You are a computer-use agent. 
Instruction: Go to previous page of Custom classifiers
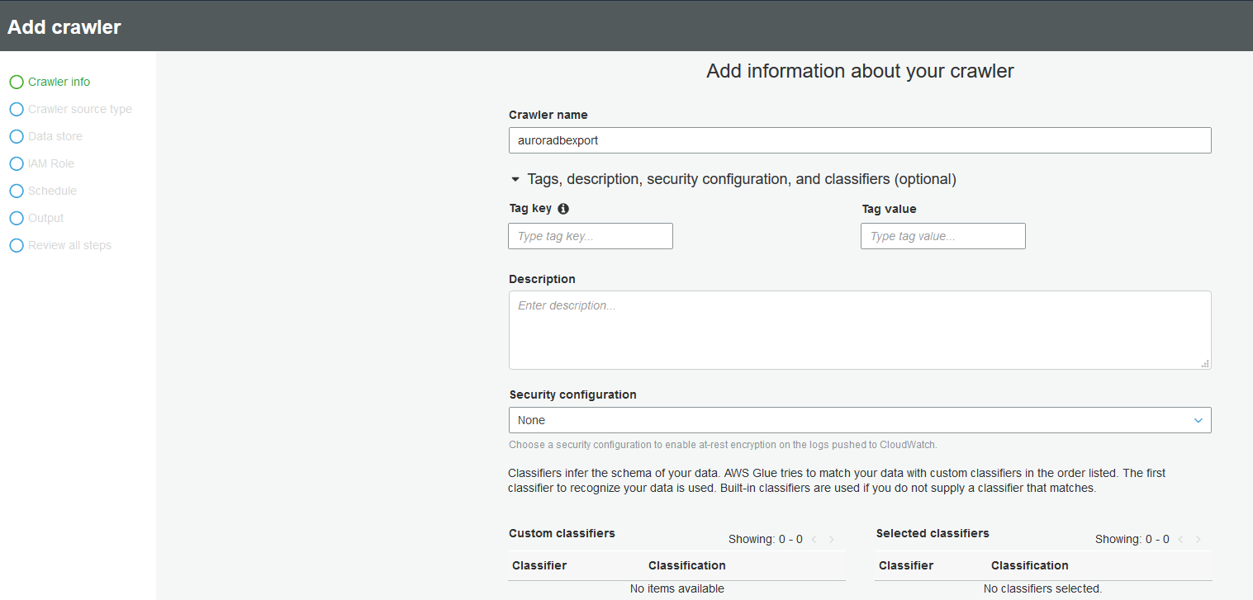(x=814, y=540)
